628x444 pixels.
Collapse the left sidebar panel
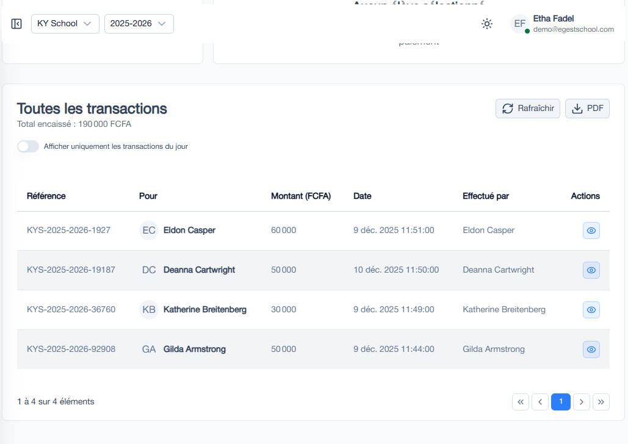[16, 24]
